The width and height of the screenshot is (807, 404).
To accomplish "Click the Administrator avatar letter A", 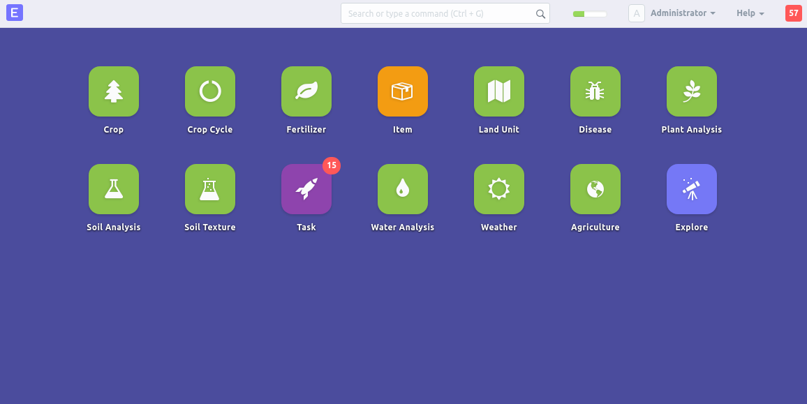I will [x=637, y=13].
